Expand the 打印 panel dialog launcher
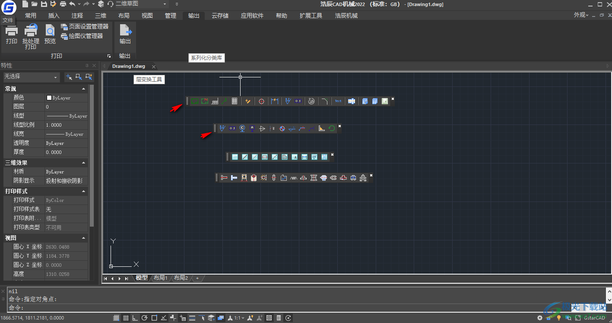The image size is (612, 323). click(x=109, y=56)
